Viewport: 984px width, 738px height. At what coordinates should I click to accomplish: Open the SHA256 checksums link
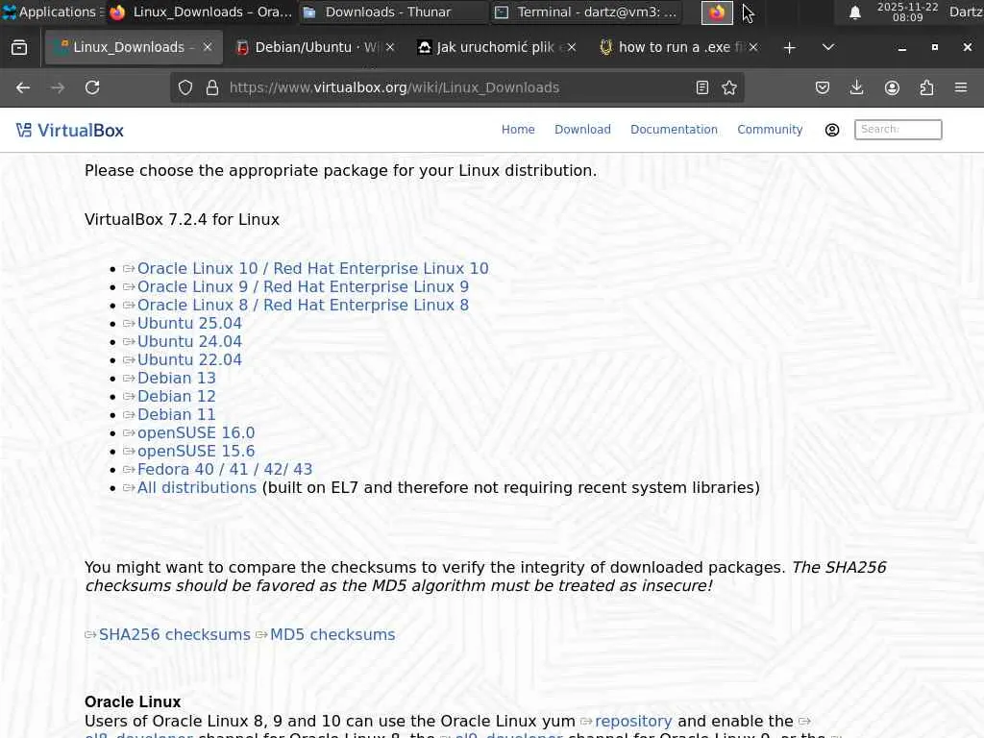[175, 634]
